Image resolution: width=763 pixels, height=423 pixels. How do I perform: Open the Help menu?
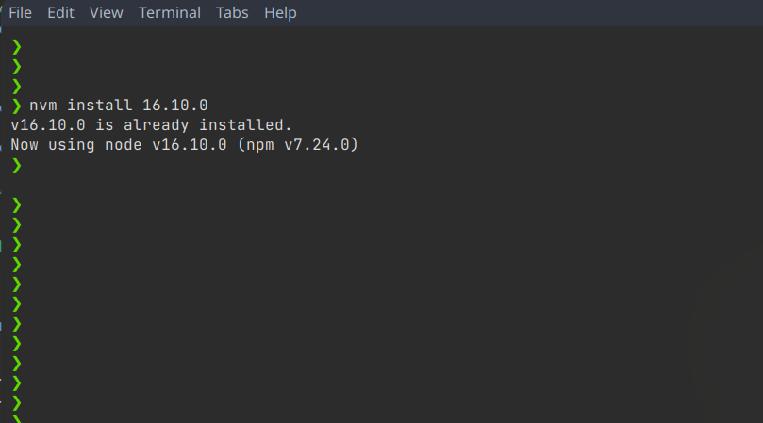[x=280, y=12]
